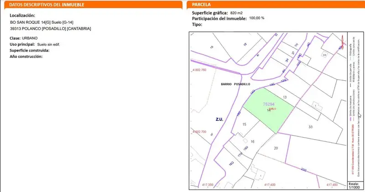The width and height of the screenshot is (365, 192).
Task: Click coordinate label '417.400' on map
Action: 270,185
